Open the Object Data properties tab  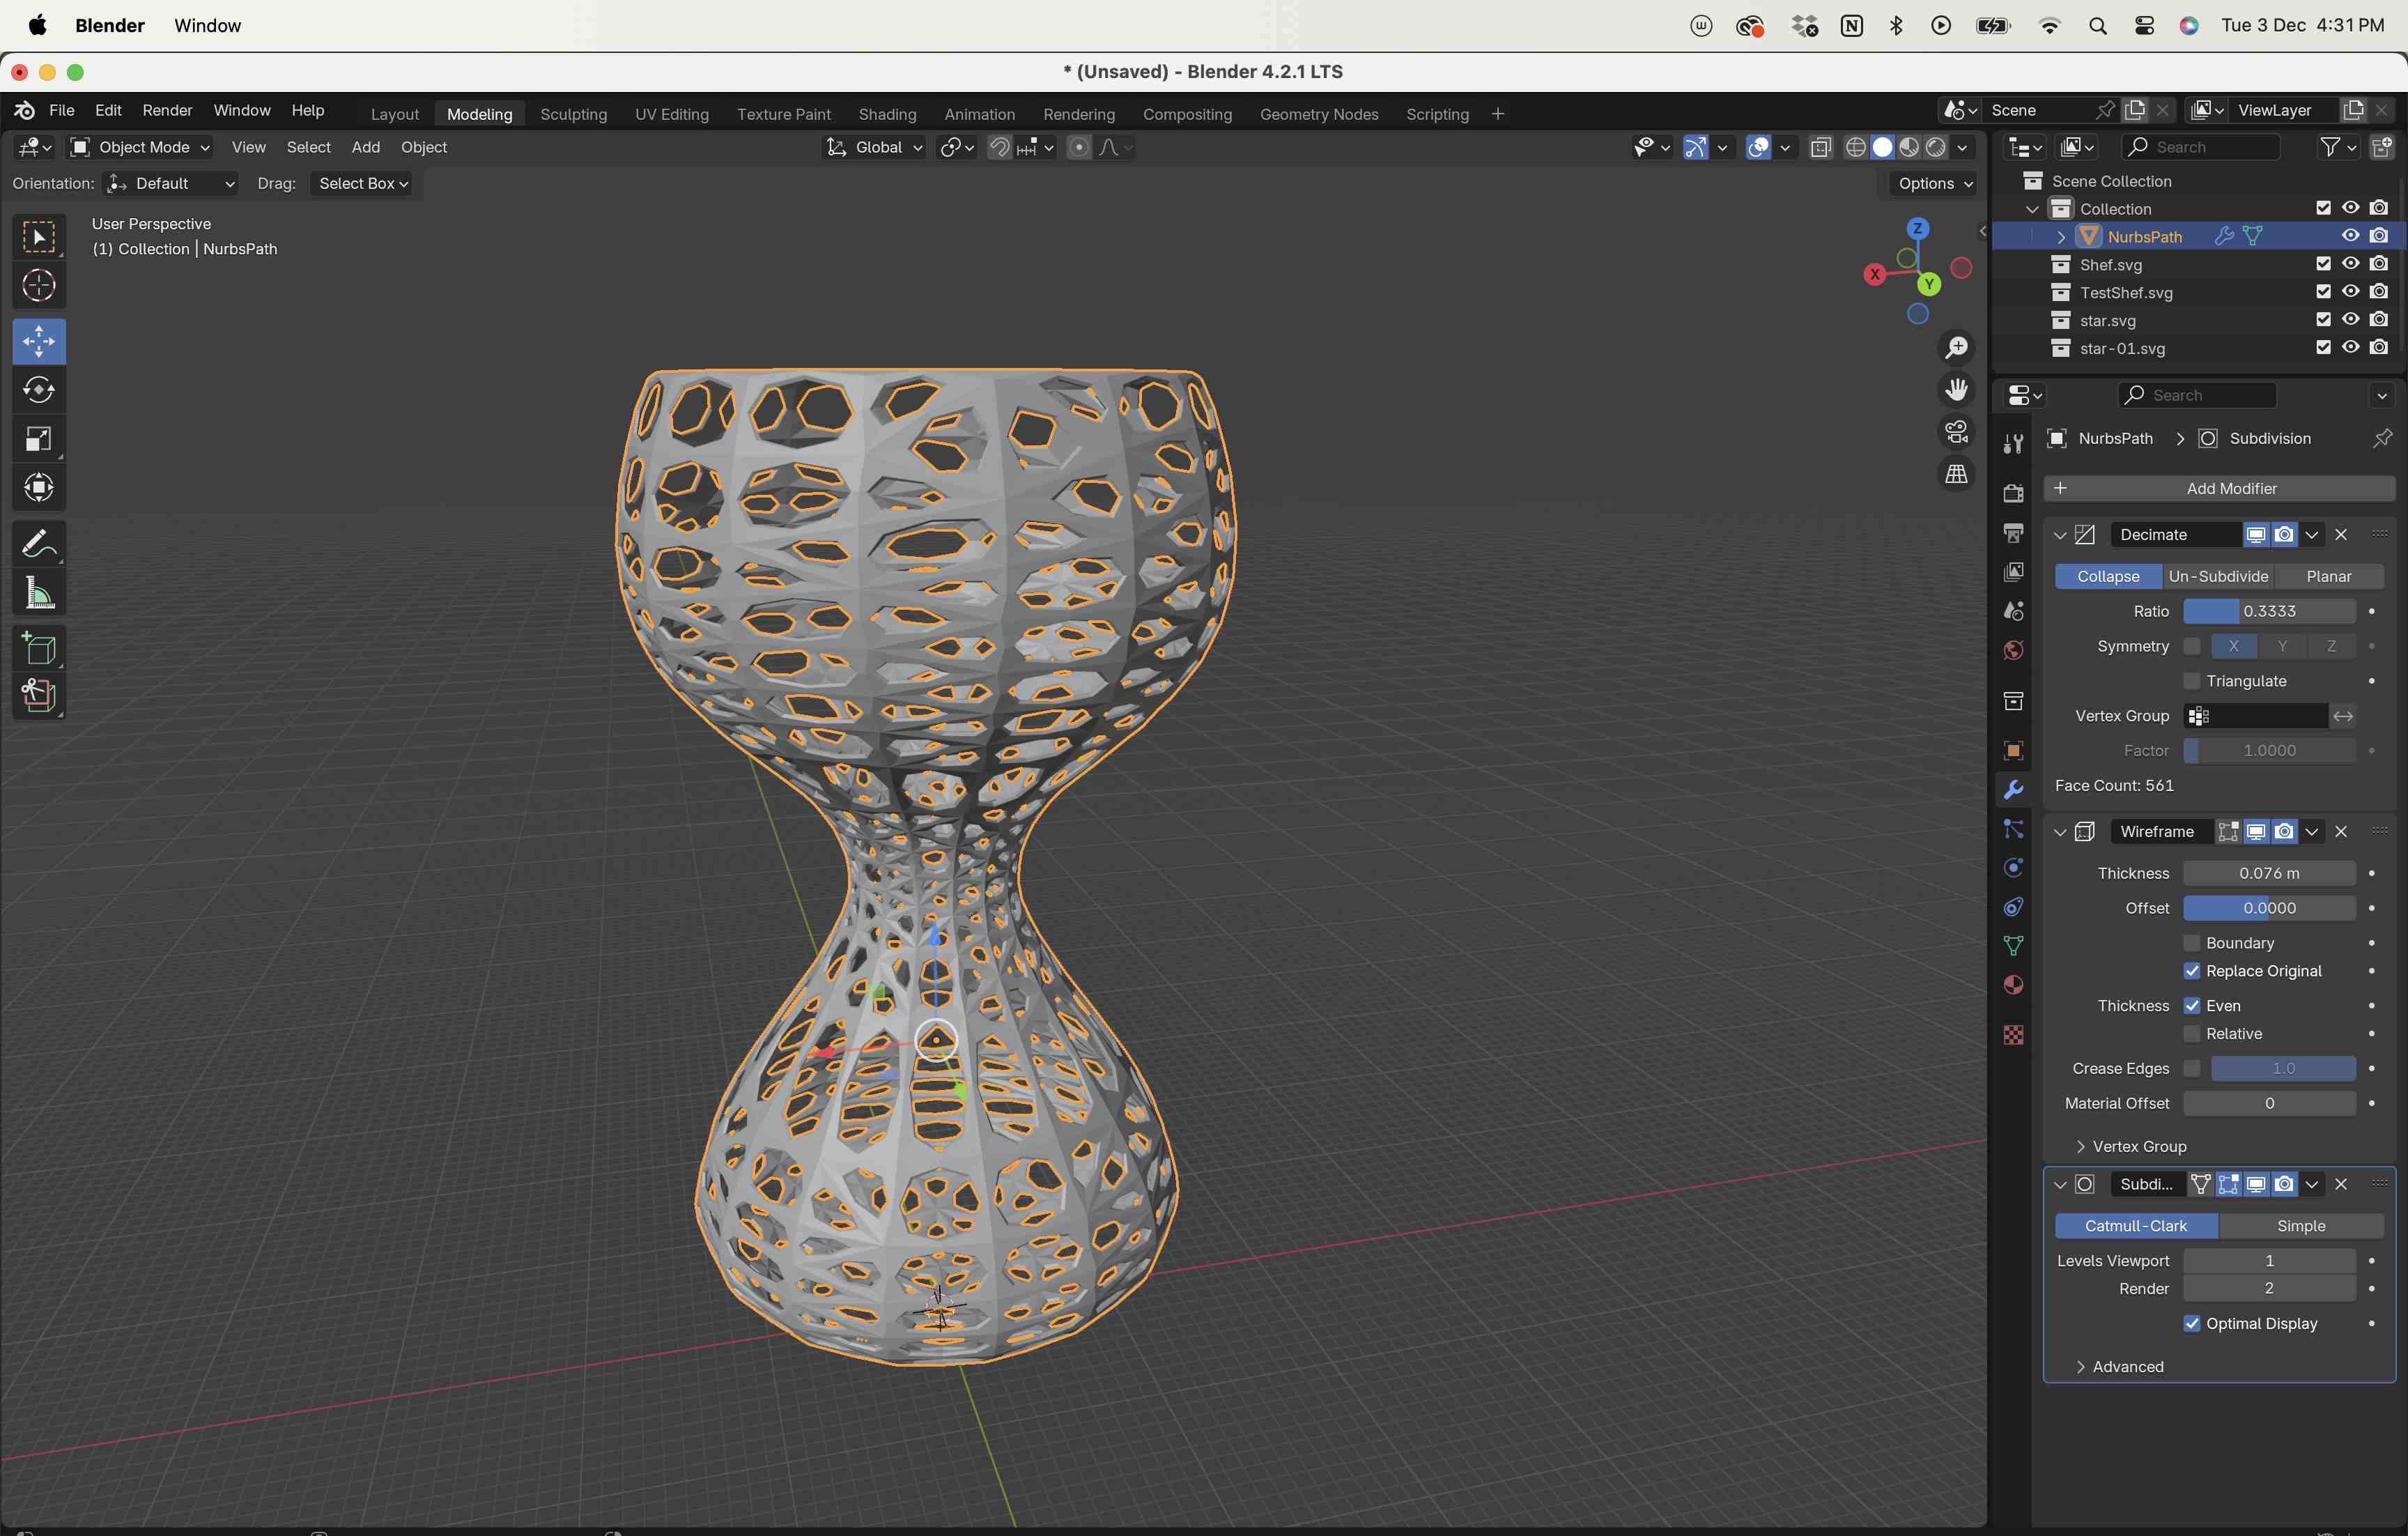click(2013, 946)
